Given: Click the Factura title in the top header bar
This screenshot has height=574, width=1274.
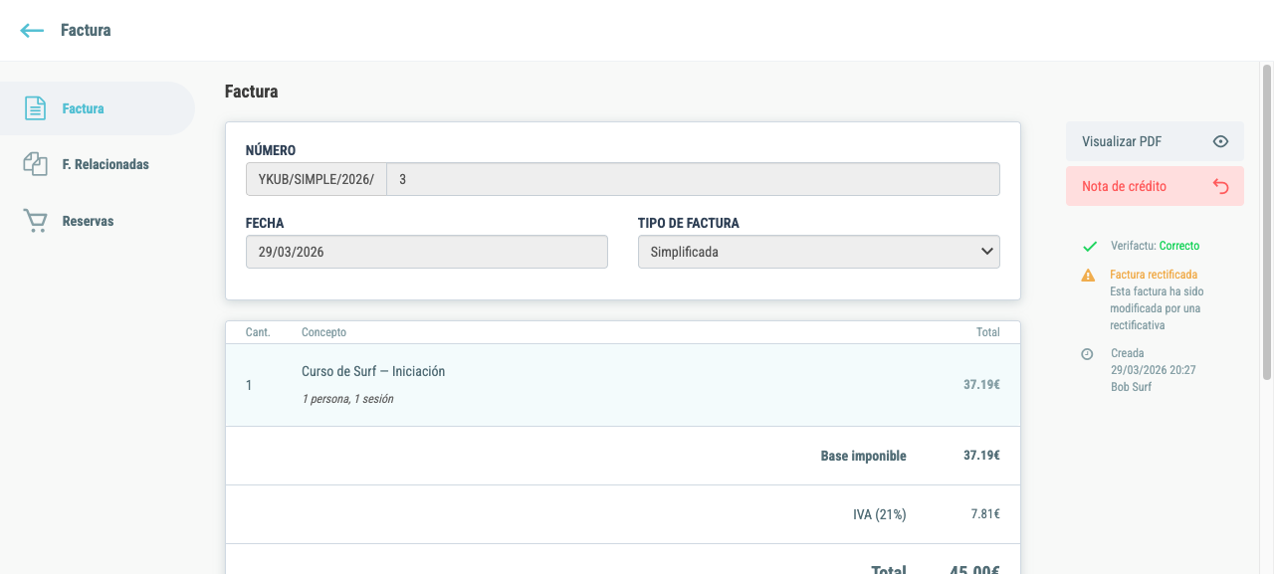Looking at the screenshot, I should pyautogui.click(x=86, y=31).
